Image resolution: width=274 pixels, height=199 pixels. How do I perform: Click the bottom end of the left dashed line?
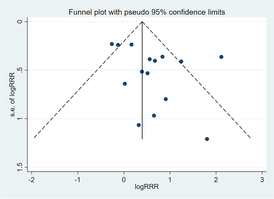click(x=34, y=138)
